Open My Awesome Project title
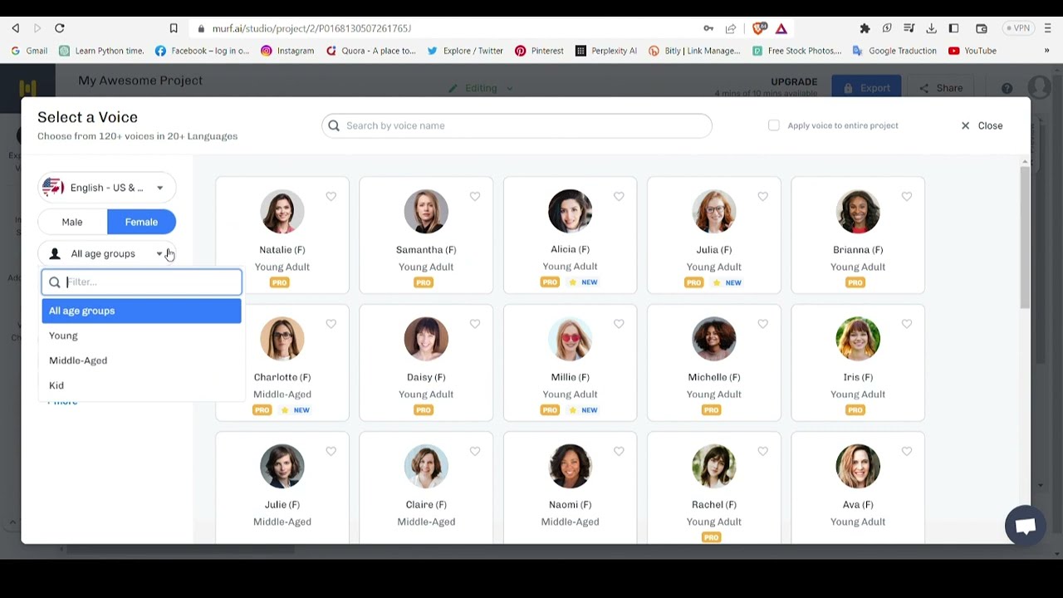1063x598 pixels. (x=140, y=81)
